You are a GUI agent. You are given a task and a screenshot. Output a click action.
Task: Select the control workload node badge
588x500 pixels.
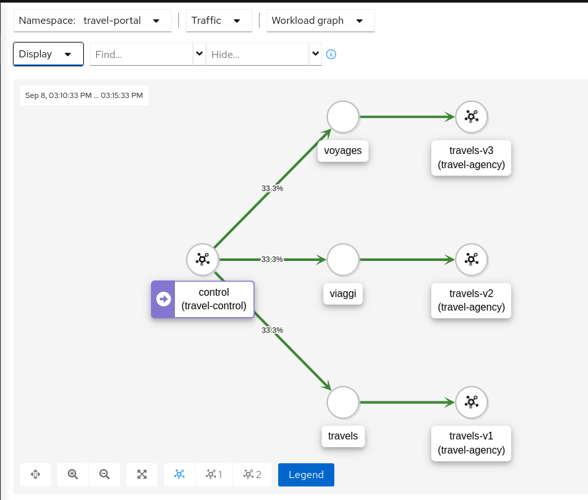tap(163, 299)
